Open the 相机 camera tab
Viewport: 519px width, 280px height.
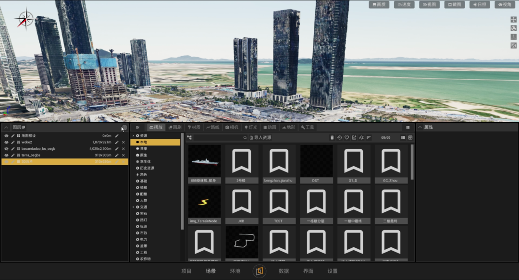tap(232, 127)
